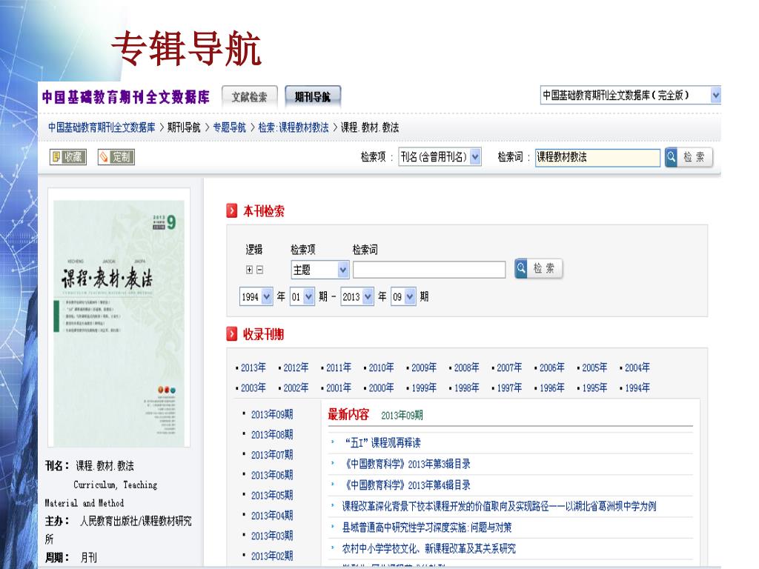Image resolution: width=759 pixels, height=569 pixels.
Task: Open 《中国教育科学》2013年第3辑目录
Action: [406, 464]
